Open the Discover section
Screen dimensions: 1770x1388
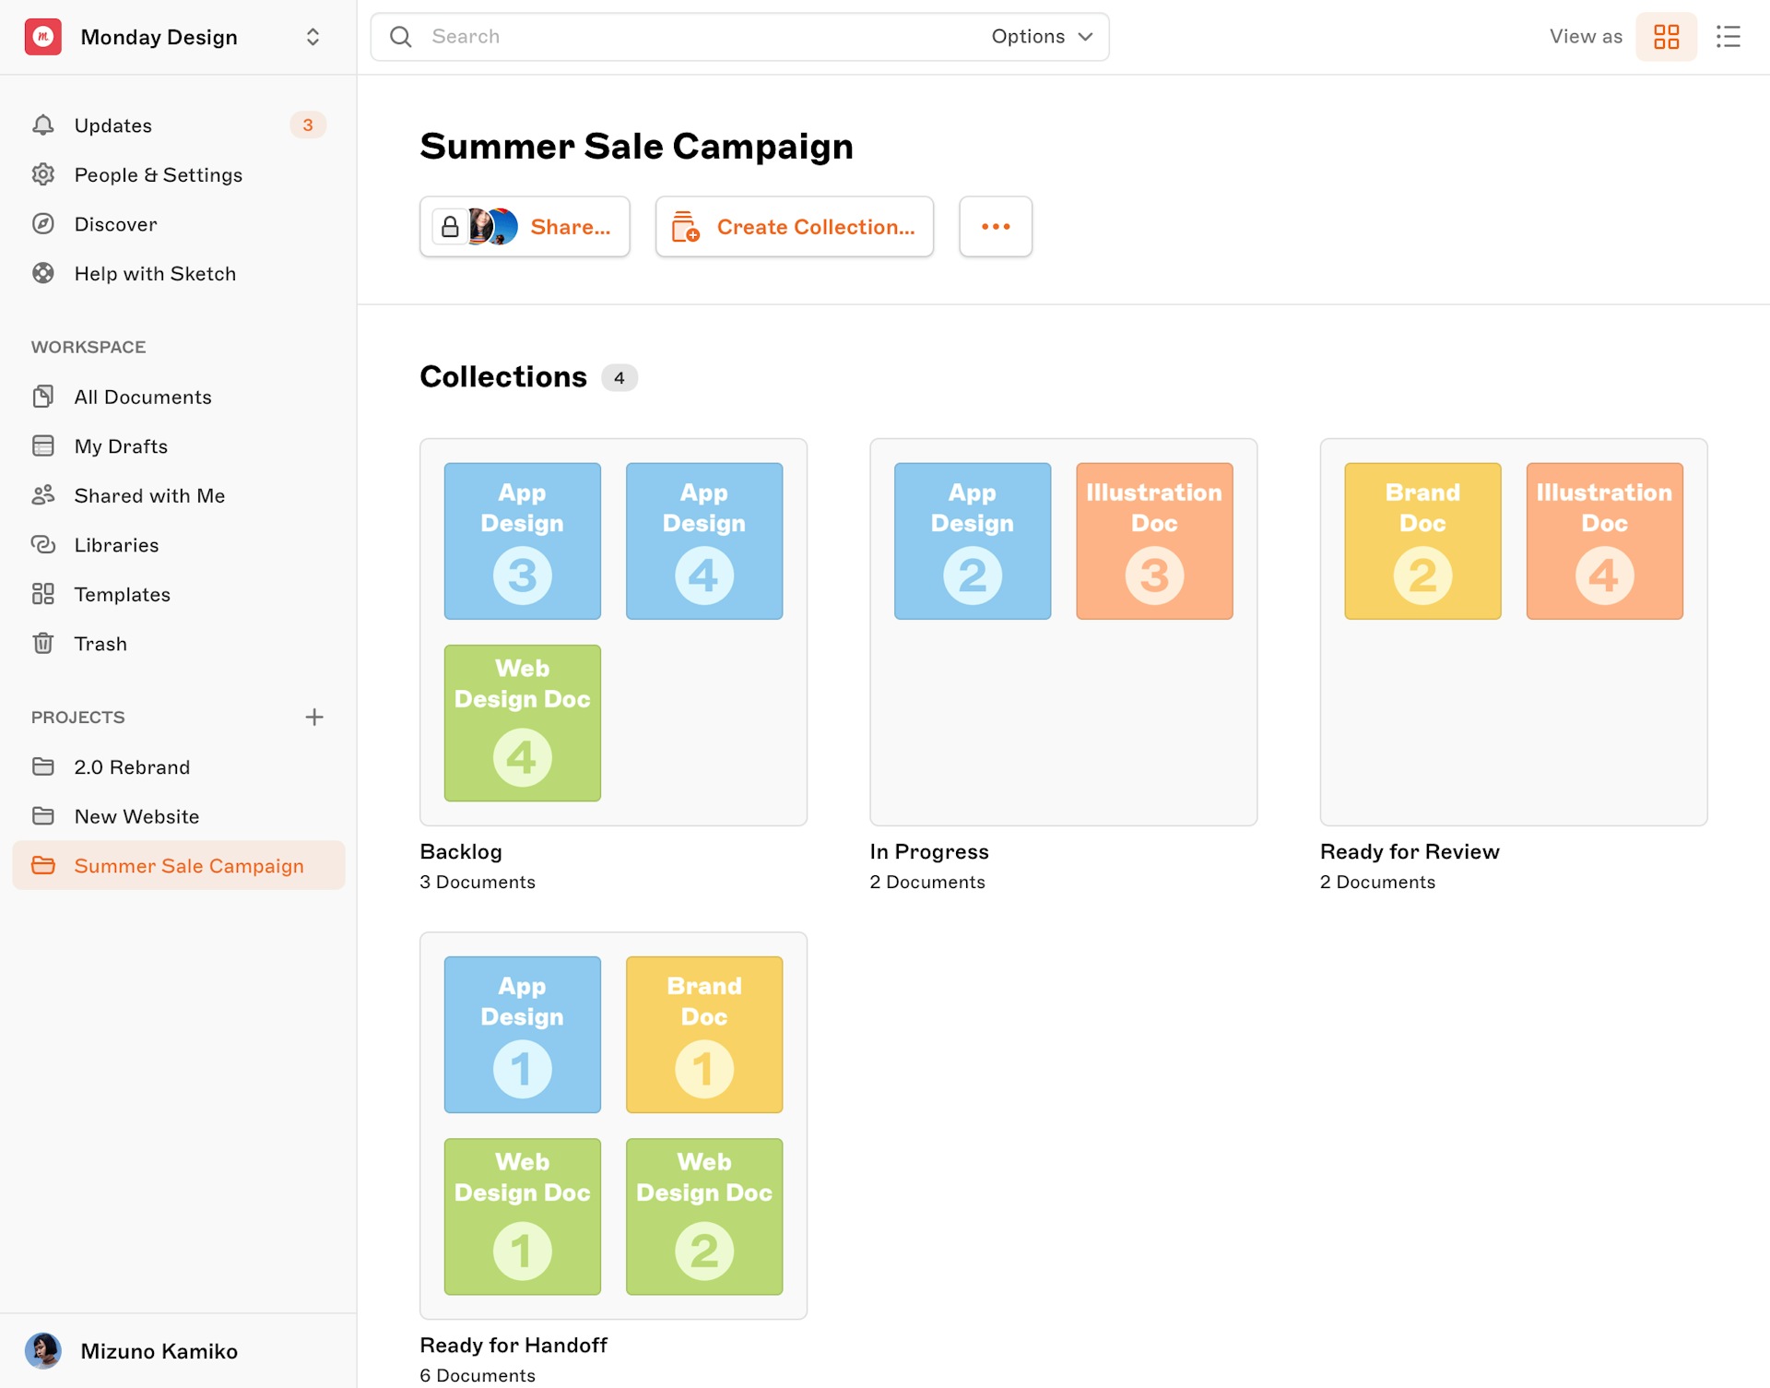[117, 224]
